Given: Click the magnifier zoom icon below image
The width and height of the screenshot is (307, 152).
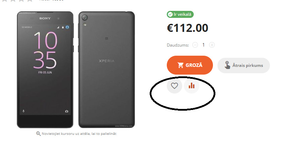Looking at the screenshot, I should (38, 133).
